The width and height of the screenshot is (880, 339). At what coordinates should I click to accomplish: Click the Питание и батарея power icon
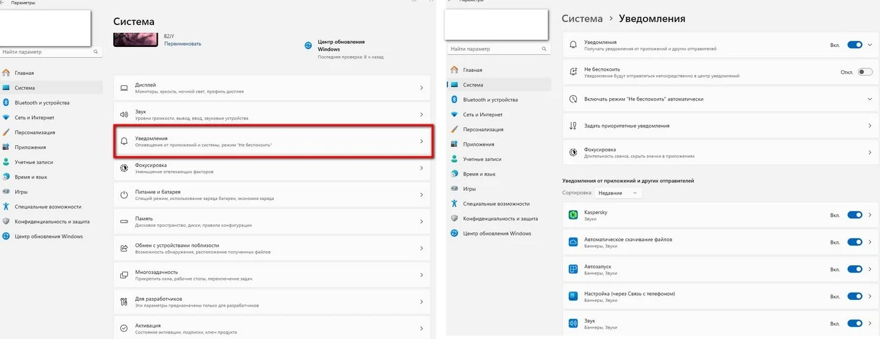click(x=124, y=195)
